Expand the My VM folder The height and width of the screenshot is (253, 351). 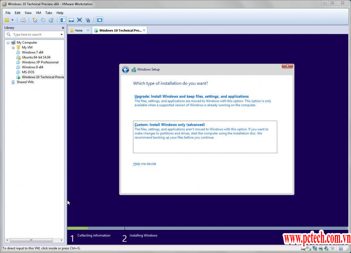pyautogui.click(x=13, y=48)
